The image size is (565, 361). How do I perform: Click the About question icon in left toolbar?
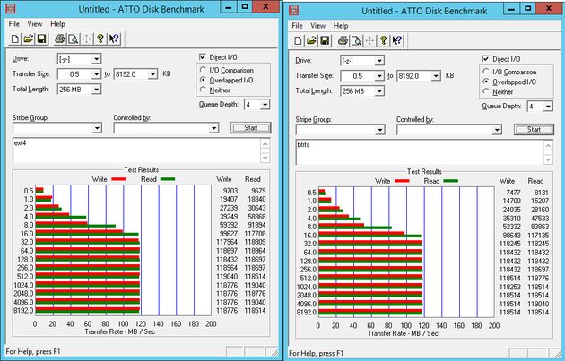tap(100, 39)
